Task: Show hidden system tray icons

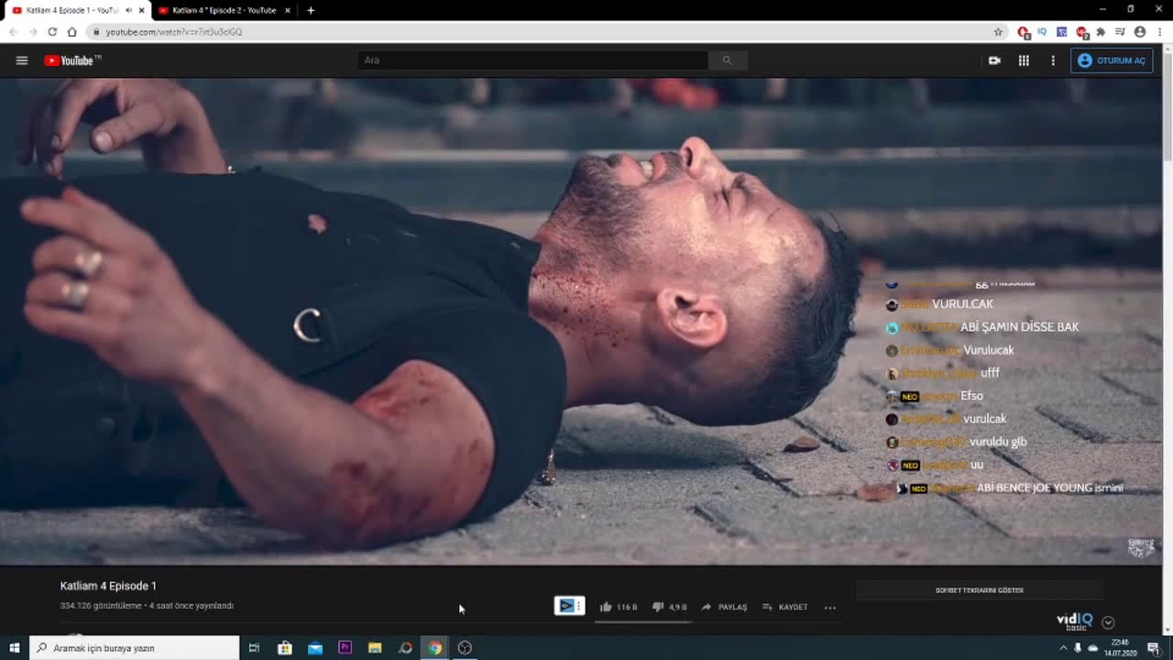Action: 1063,648
